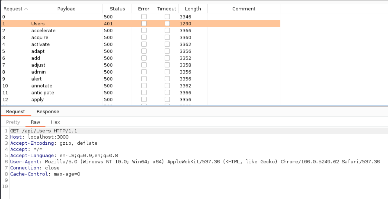This screenshot has width=388, height=199.
Task: Select the Raw view tab
Action: 35,122
